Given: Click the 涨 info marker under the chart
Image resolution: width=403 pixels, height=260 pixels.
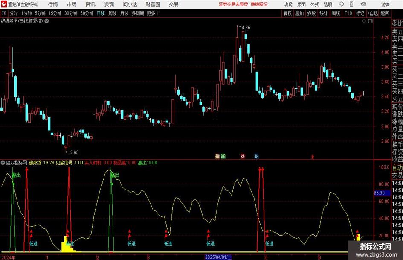Looking at the screenshot, I should [x=243, y=156].
